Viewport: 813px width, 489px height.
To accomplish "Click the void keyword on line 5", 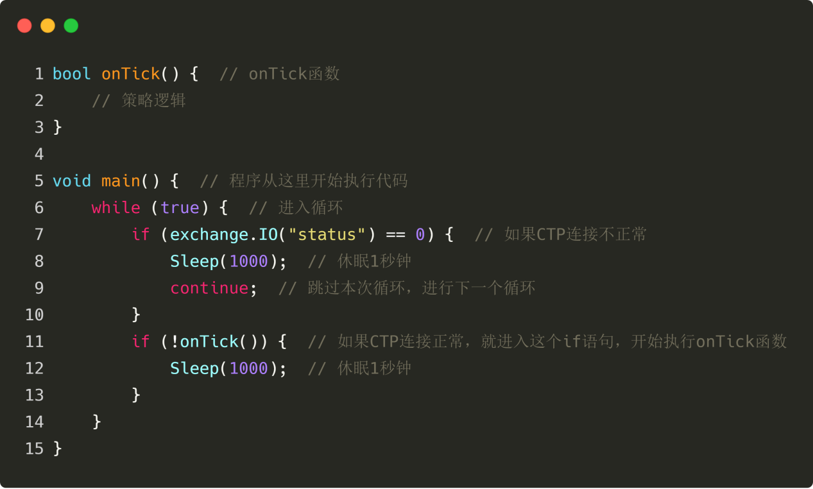I will pos(72,181).
